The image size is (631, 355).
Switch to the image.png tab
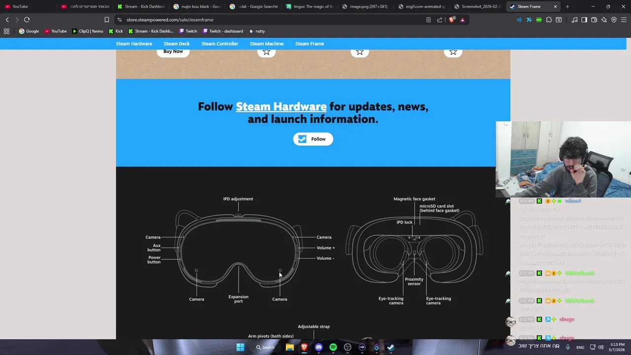point(366,6)
